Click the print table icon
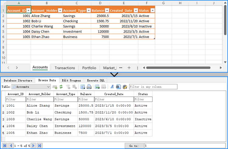This screenshot has height=149, width=228. pyautogui.click(x=89, y=87)
